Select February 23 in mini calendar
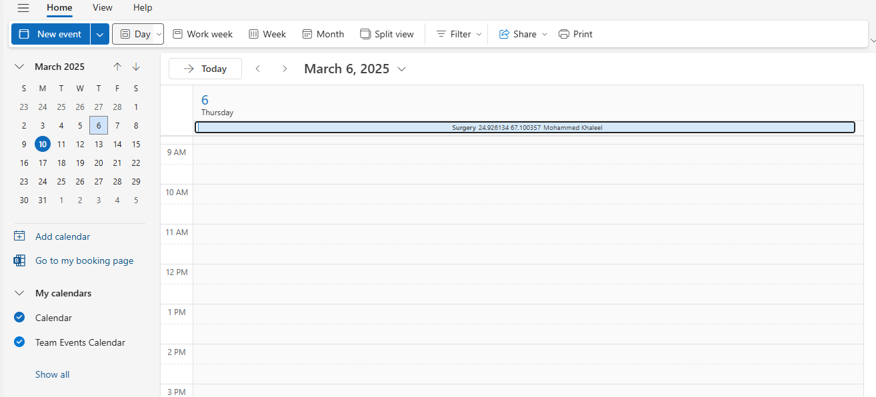Screen dimensions: 876x397 pos(24,107)
